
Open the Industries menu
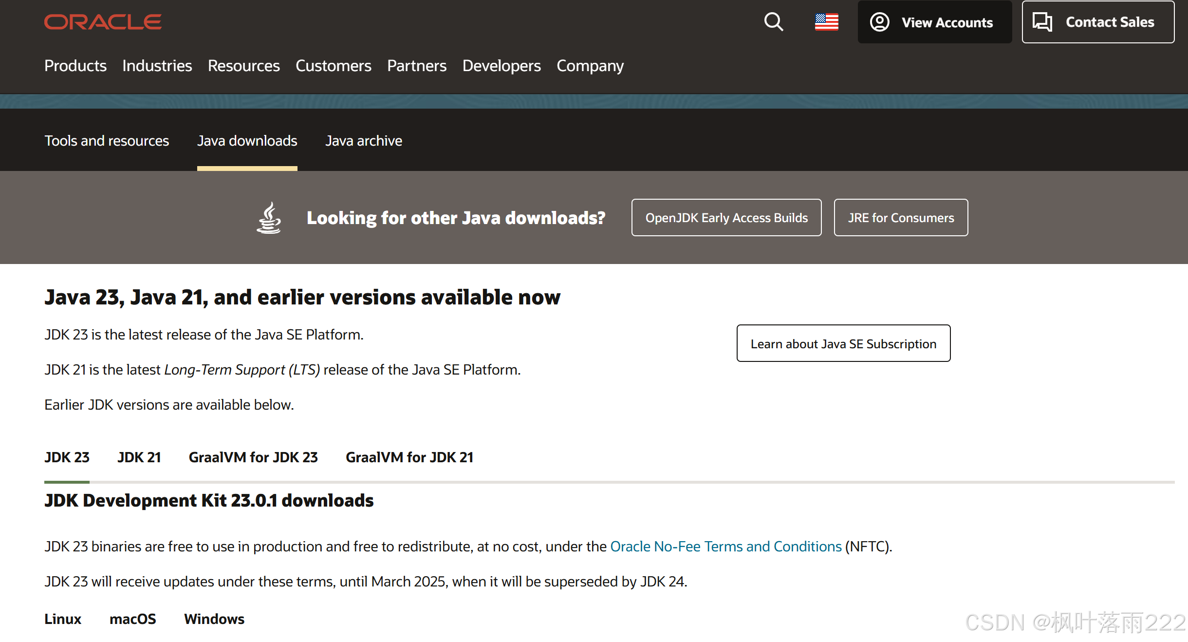tap(157, 66)
